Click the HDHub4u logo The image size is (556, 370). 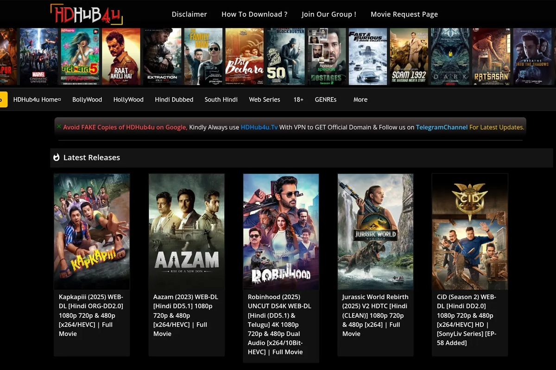pos(86,14)
